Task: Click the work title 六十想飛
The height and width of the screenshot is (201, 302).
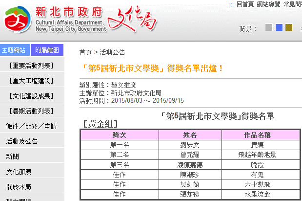Action: (x=257, y=184)
